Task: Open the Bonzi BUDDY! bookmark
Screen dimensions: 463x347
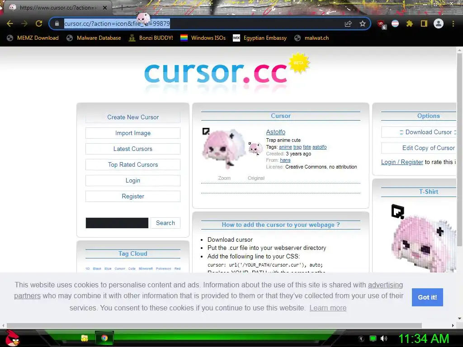Action: [x=151, y=38]
